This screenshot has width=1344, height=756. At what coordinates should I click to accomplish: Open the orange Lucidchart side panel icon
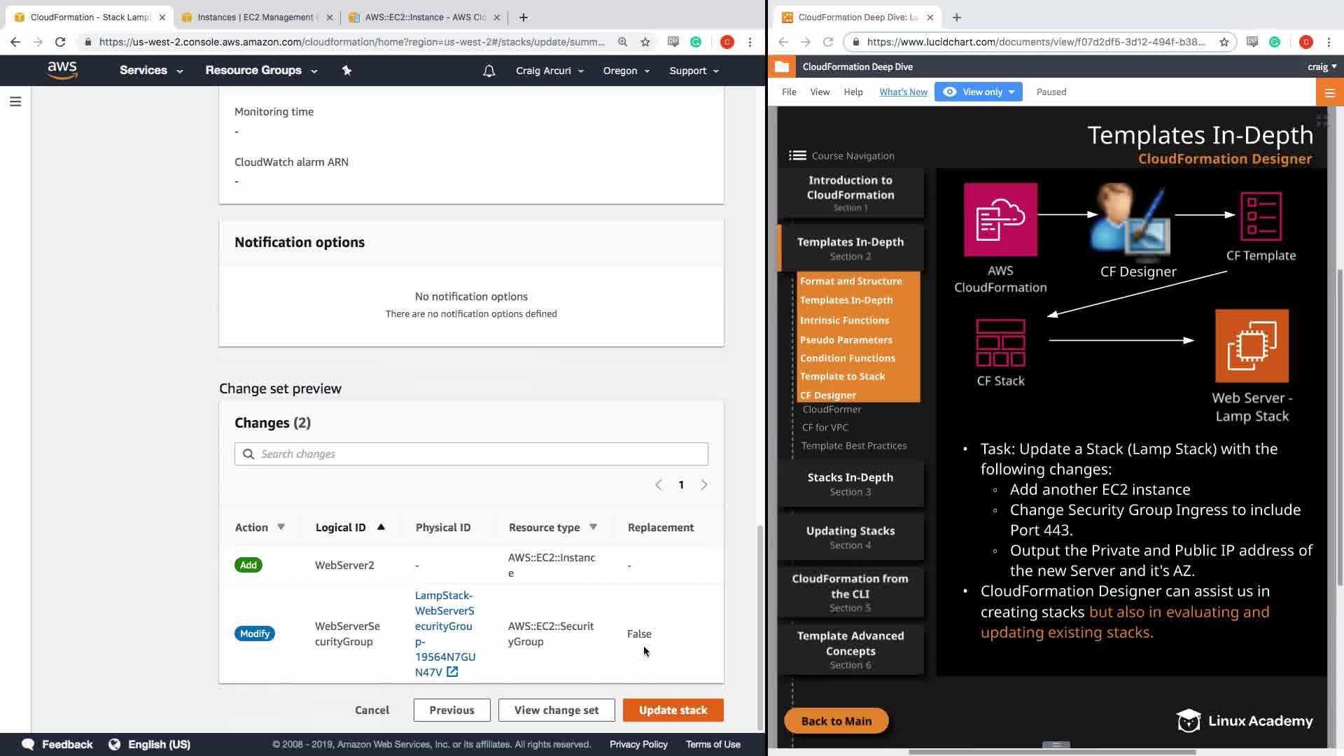click(x=1329, y=92)
